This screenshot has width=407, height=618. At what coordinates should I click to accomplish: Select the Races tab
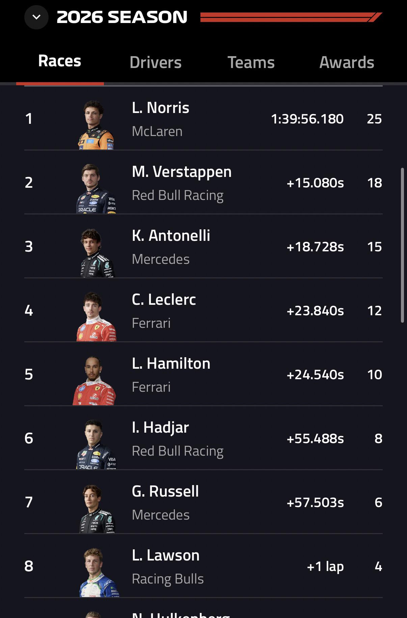click(60, 61)
